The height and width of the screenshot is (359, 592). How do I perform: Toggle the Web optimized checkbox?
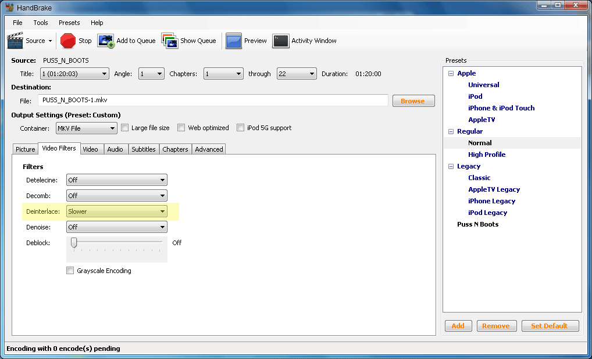point(181,128)
